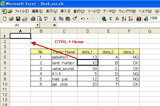
Task: Click the cell containing land harbor
Action: (64, 63)
